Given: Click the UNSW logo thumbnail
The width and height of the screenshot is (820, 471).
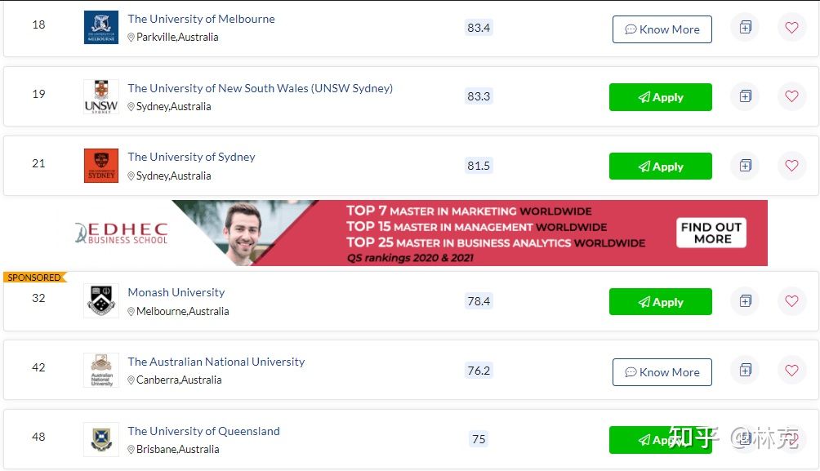Looking at the screenshot, I should click(101, 96).
